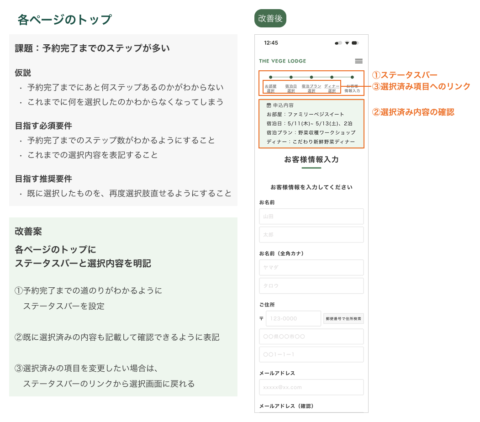Click the first status bar dot for お部屋選択
Screen dimensions: 480x422
(x=270, y=77)
